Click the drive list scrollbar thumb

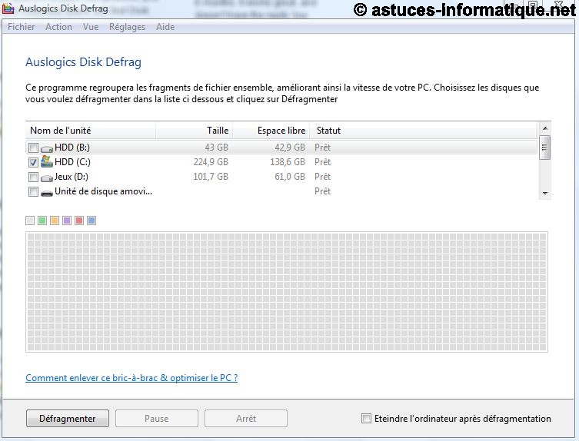click(544, 148)
